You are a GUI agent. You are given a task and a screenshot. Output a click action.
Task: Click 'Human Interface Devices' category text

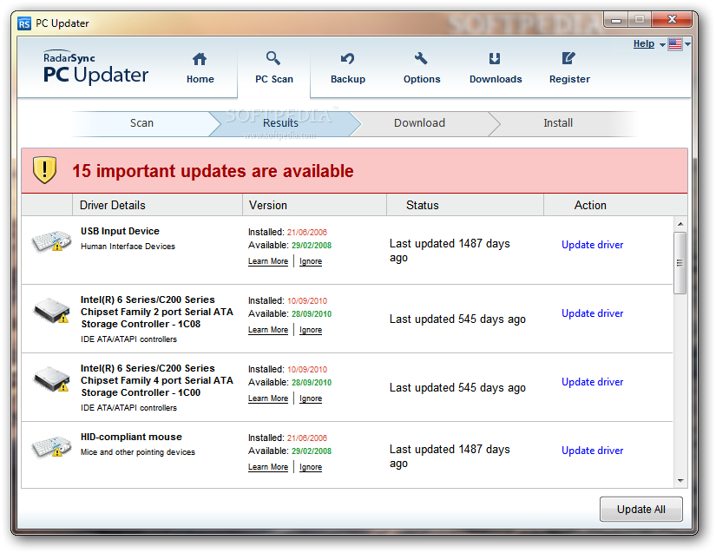[x=128, y=247]
